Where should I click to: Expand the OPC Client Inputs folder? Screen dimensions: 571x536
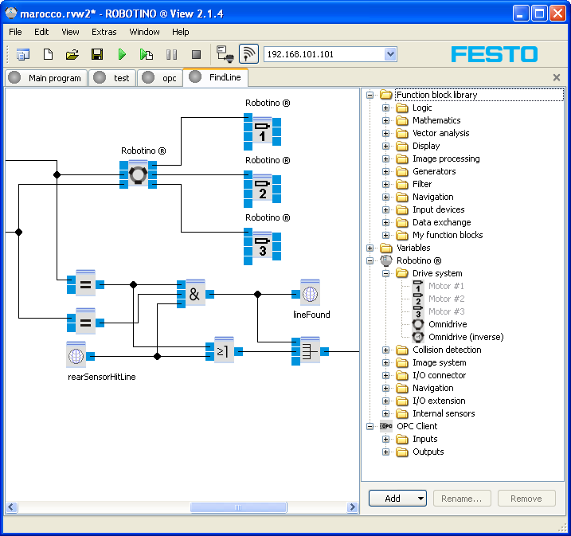(x=386, y=439)
